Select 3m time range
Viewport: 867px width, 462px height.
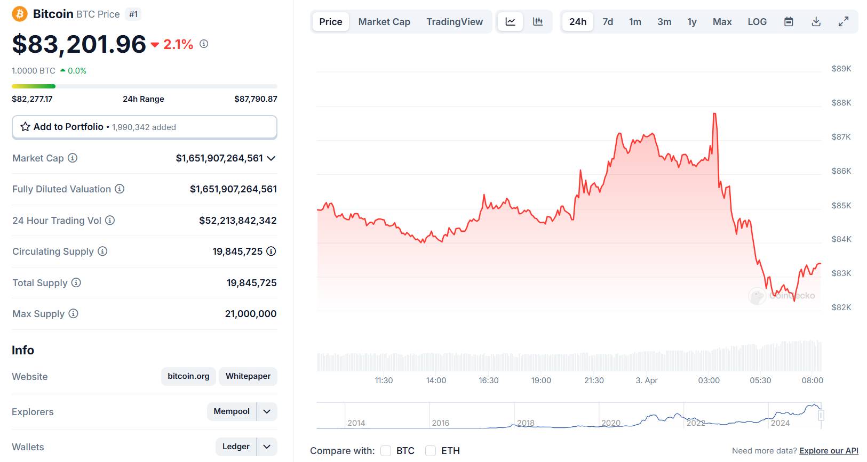664,22
